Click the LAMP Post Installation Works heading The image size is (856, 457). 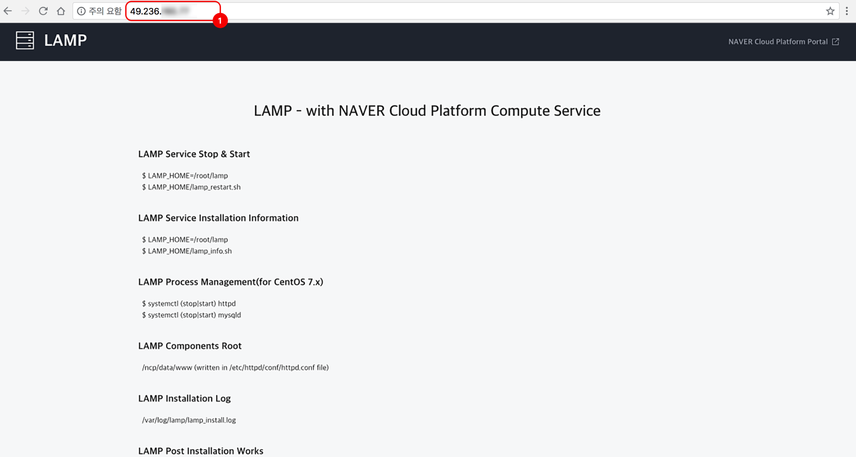point(201,451)
